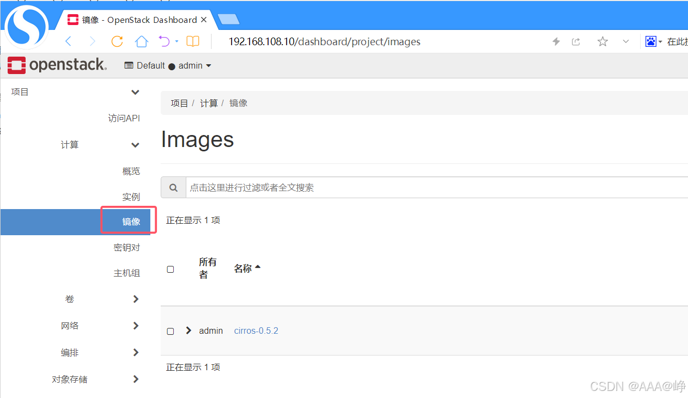The height and width of the screenshot is (398, 688).
Task: Open the cirros-0.5.2 image link
Action: (x=256, y=330)
